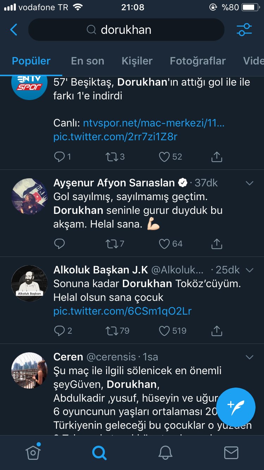Open Ceren's profile picture

click(x=30, y=370)
